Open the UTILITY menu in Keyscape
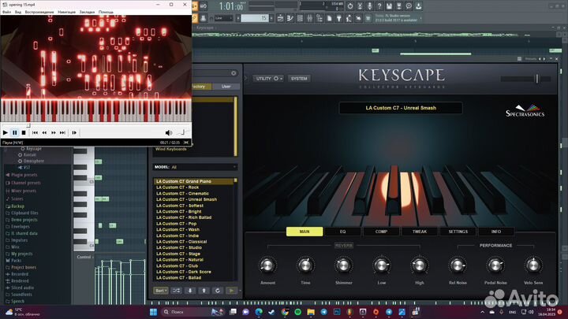568x319 pixels. pos(268,79)
